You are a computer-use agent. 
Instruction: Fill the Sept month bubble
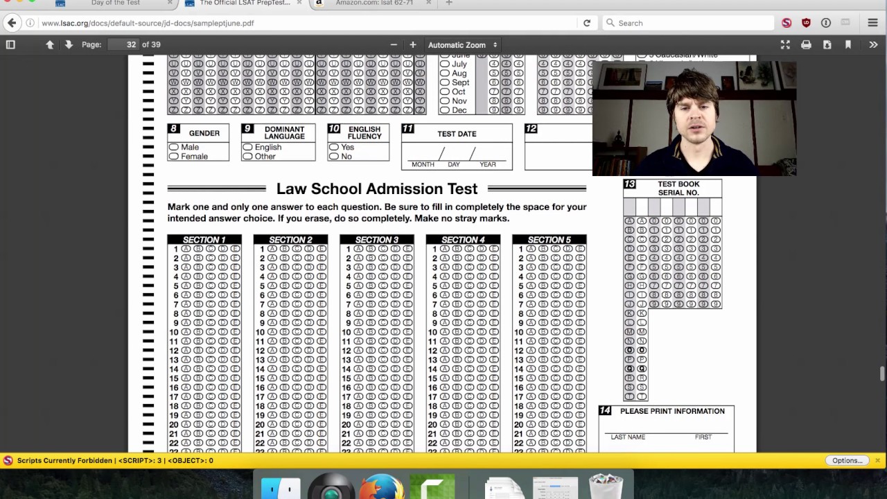click(445, 82)
